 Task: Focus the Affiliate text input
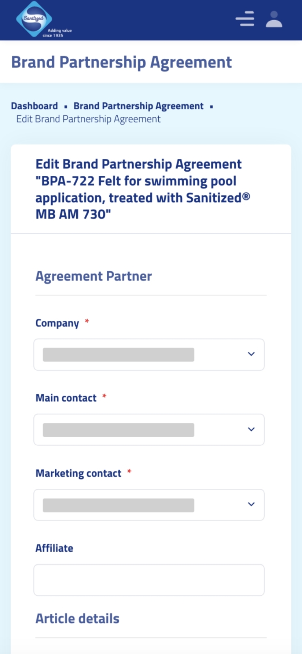click(x=149, y=580)
